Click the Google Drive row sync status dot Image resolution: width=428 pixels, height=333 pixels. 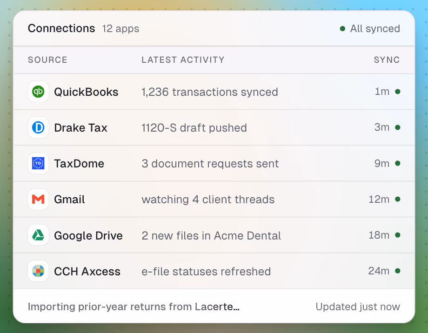pyautogui.click(x=398, y=235)
